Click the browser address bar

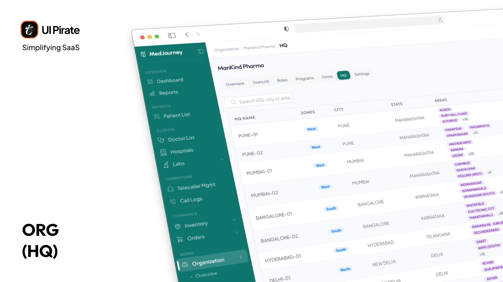point(369,25)
